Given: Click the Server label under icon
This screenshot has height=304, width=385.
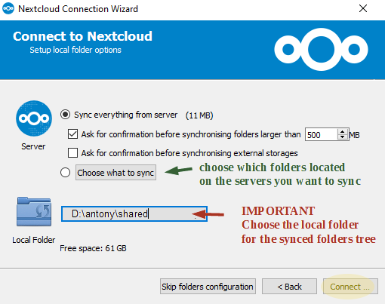Looking at the screenshot, I should click(x=33, y=146).
